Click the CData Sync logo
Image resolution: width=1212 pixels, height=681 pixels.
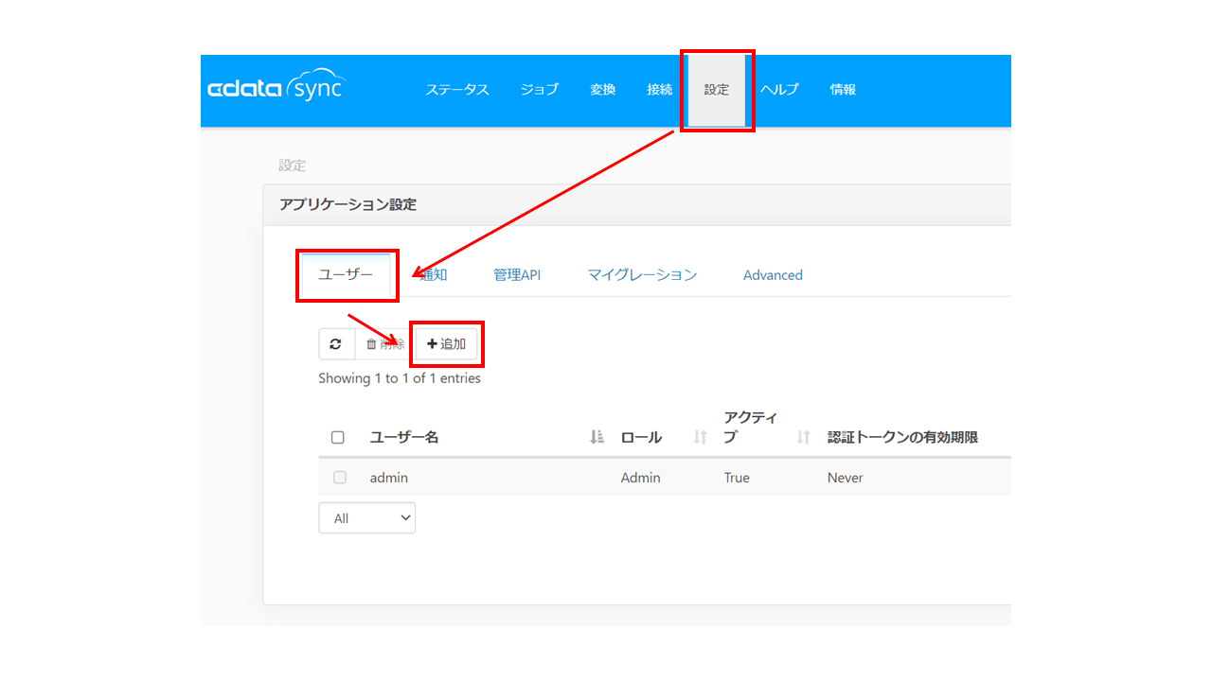pos(276,87)
